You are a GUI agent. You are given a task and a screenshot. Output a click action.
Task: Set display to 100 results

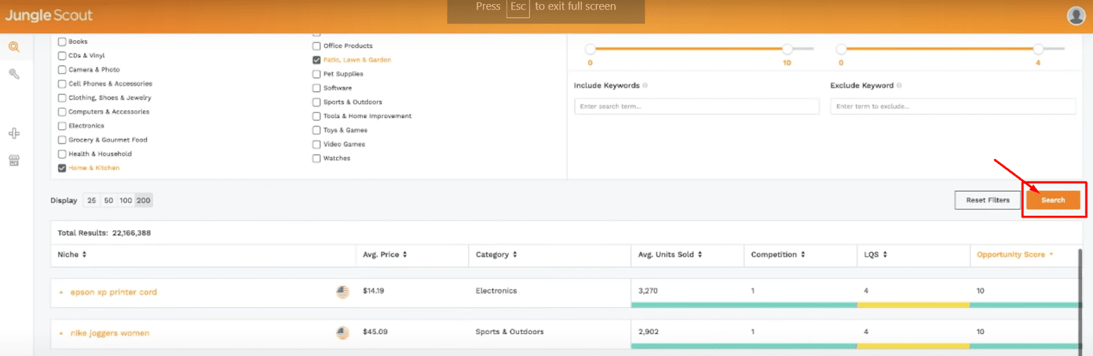[126, 200]
